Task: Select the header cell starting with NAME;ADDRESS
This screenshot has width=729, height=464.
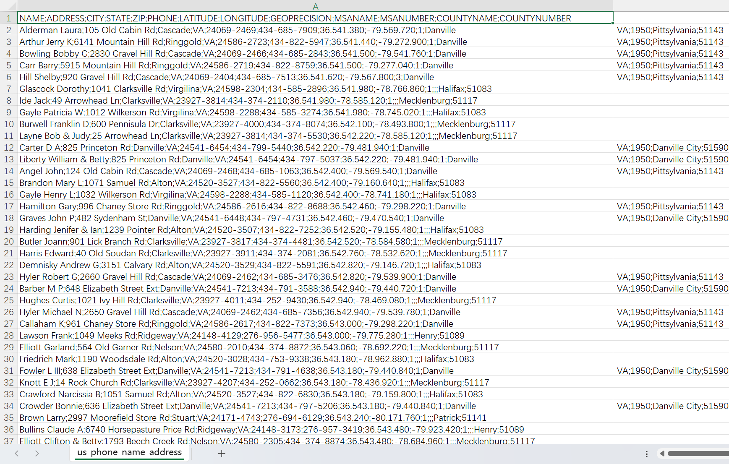Action: coord(315,18)
